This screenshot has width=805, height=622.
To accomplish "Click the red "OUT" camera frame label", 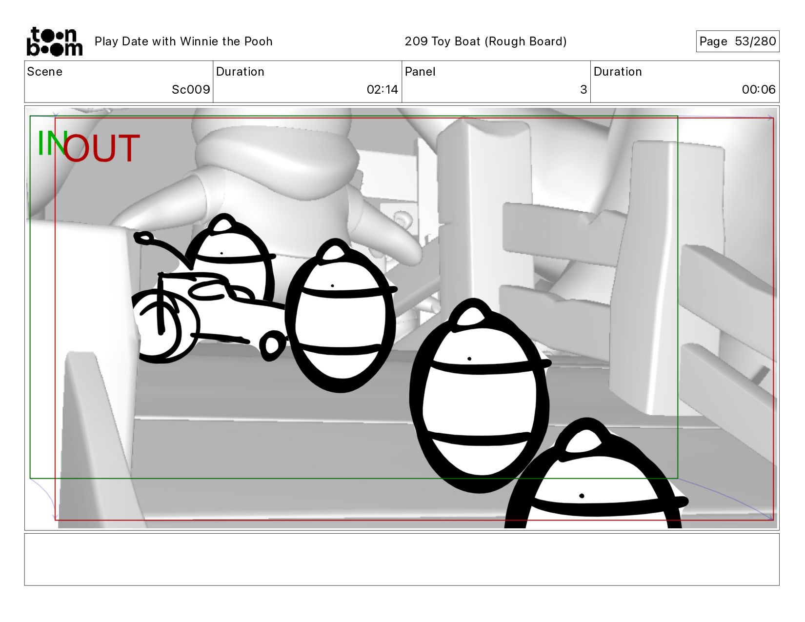I will [101, 148].
